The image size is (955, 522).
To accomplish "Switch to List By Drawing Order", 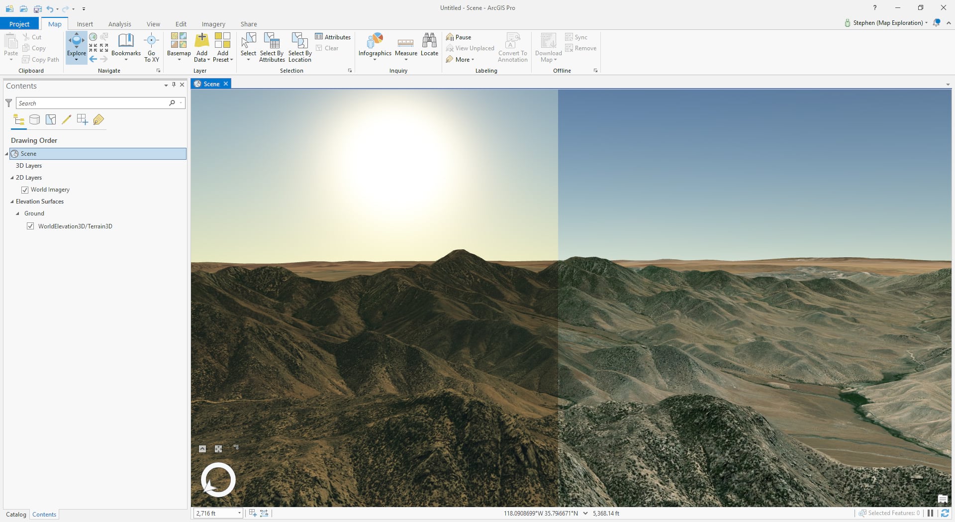I will [x=19, y=119].
